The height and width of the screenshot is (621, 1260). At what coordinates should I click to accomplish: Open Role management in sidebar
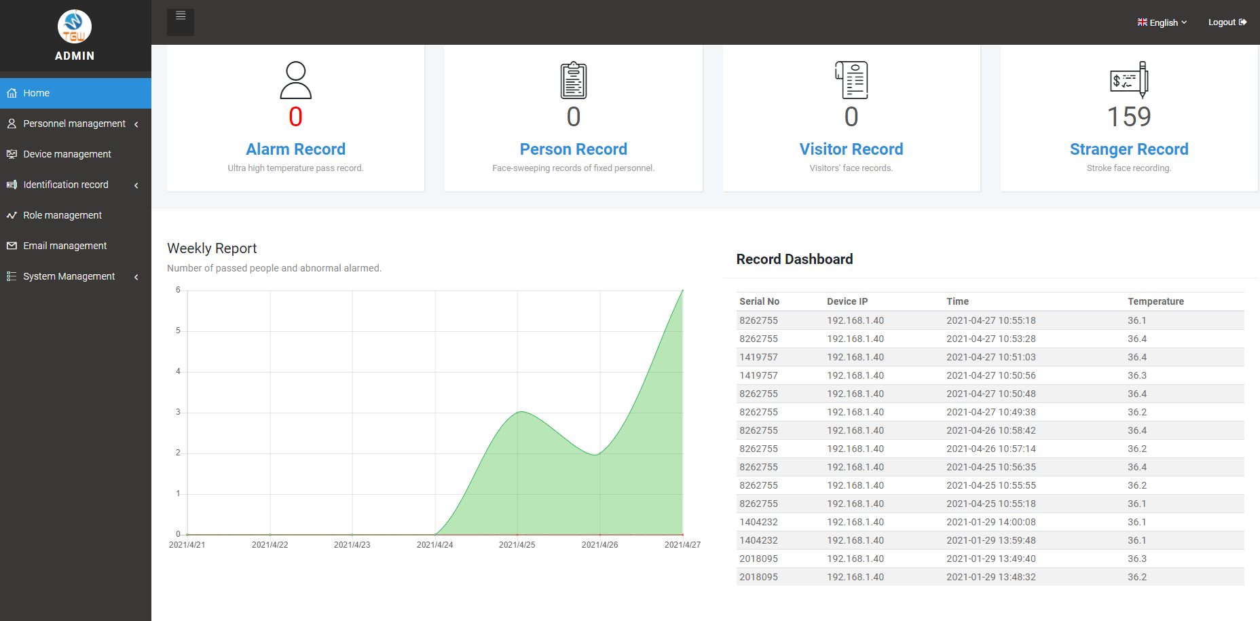pyautogui.click(x=75, y=215)
